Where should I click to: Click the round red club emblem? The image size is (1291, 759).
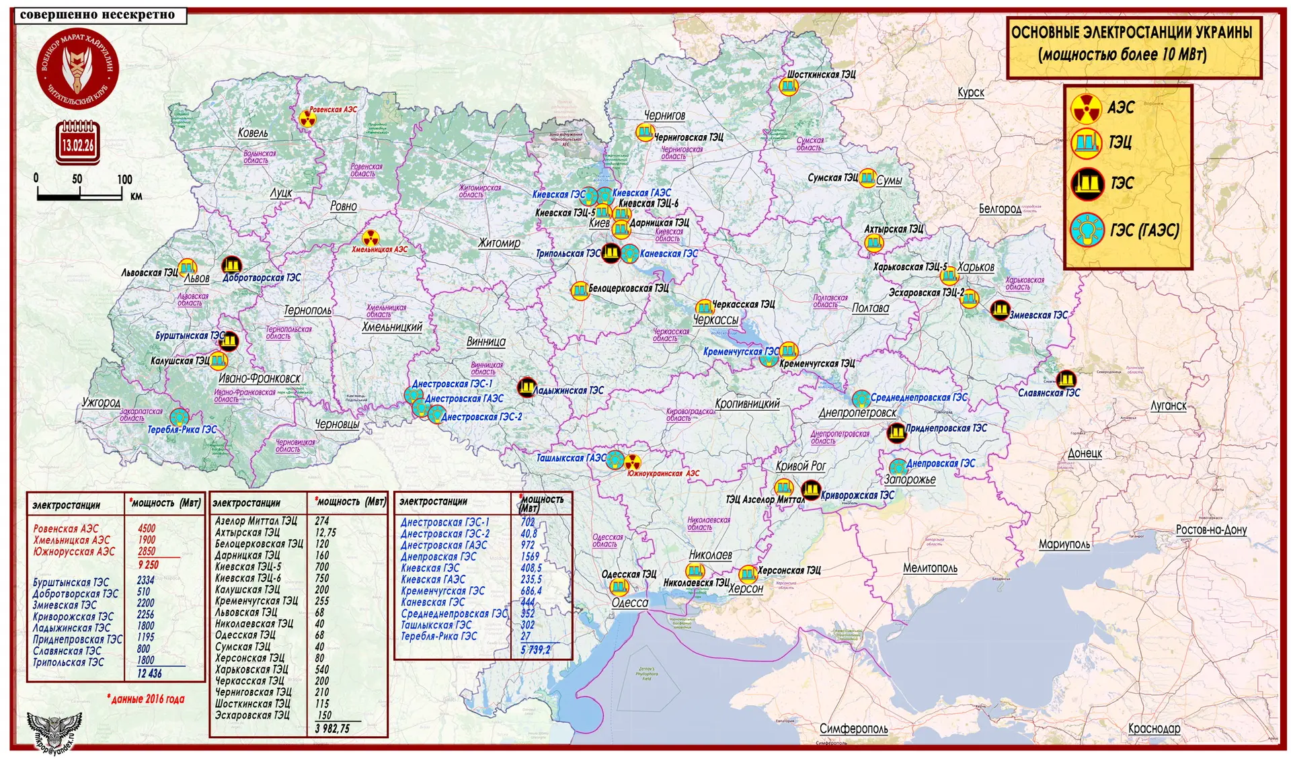coord(77,67)
